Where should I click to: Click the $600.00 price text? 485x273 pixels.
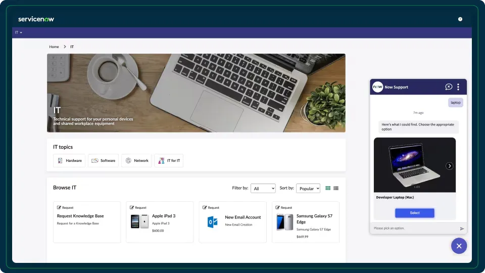pos(158,231)
